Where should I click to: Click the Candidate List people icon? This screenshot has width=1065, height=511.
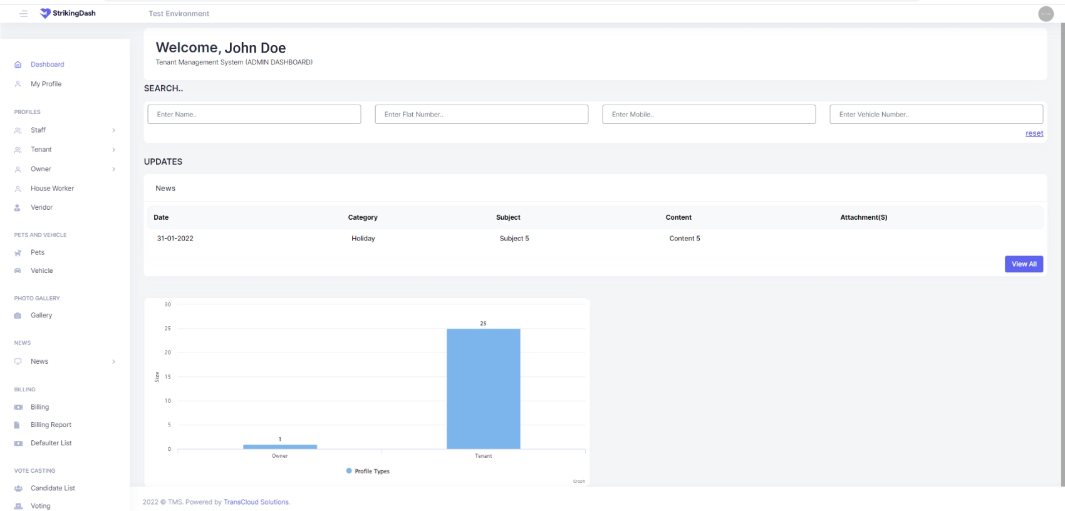point(18,488)
